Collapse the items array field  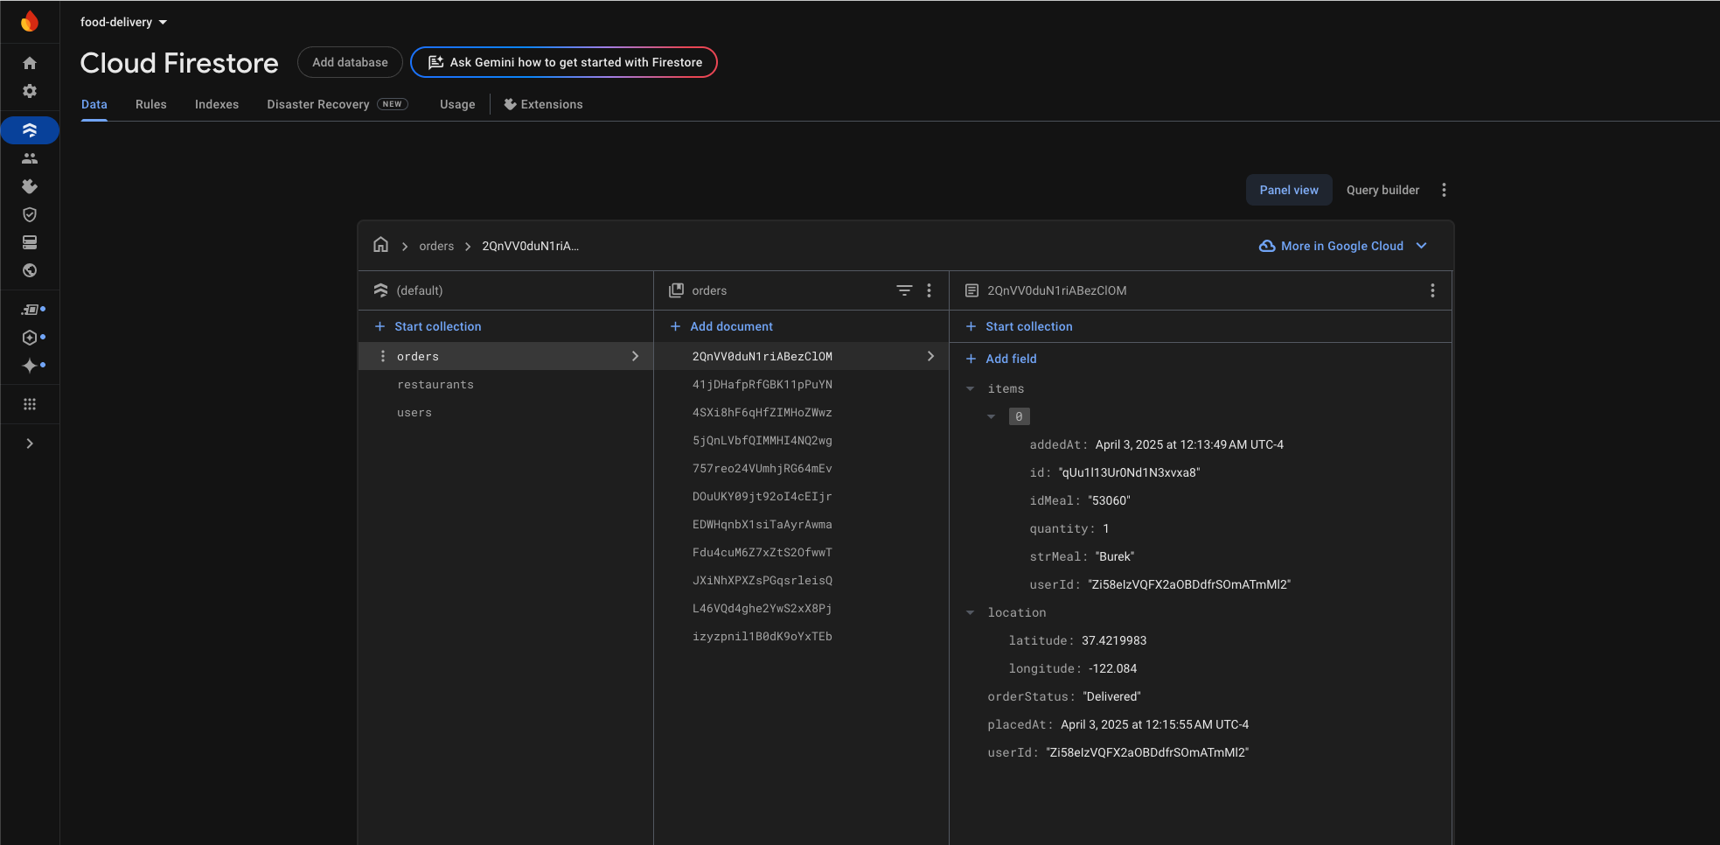click(970, 388)
